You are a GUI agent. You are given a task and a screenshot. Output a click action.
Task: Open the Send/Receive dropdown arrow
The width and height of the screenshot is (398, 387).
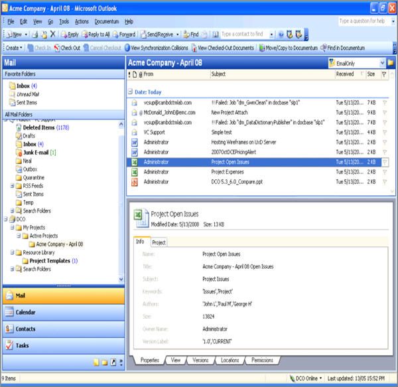coord(177,35)
